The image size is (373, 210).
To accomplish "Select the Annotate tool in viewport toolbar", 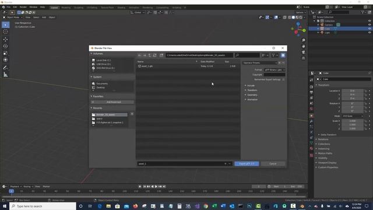I will pos(5,68).
